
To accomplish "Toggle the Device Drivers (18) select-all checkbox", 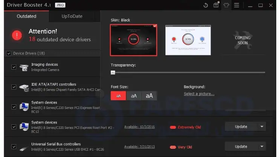I will click(9, 53).
